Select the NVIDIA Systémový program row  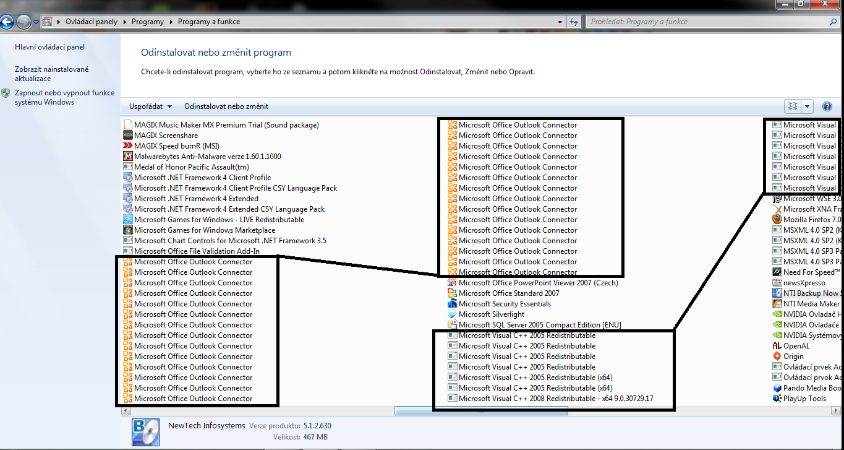click(x=808, y=335)
